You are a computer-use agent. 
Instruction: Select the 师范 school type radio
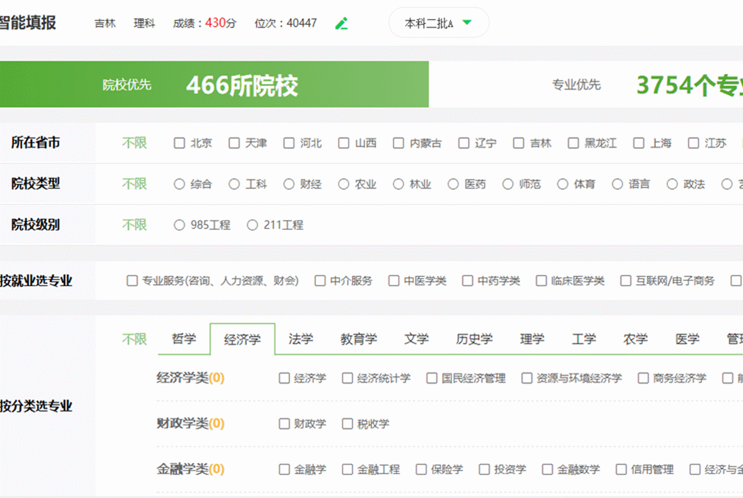[508, 184]
